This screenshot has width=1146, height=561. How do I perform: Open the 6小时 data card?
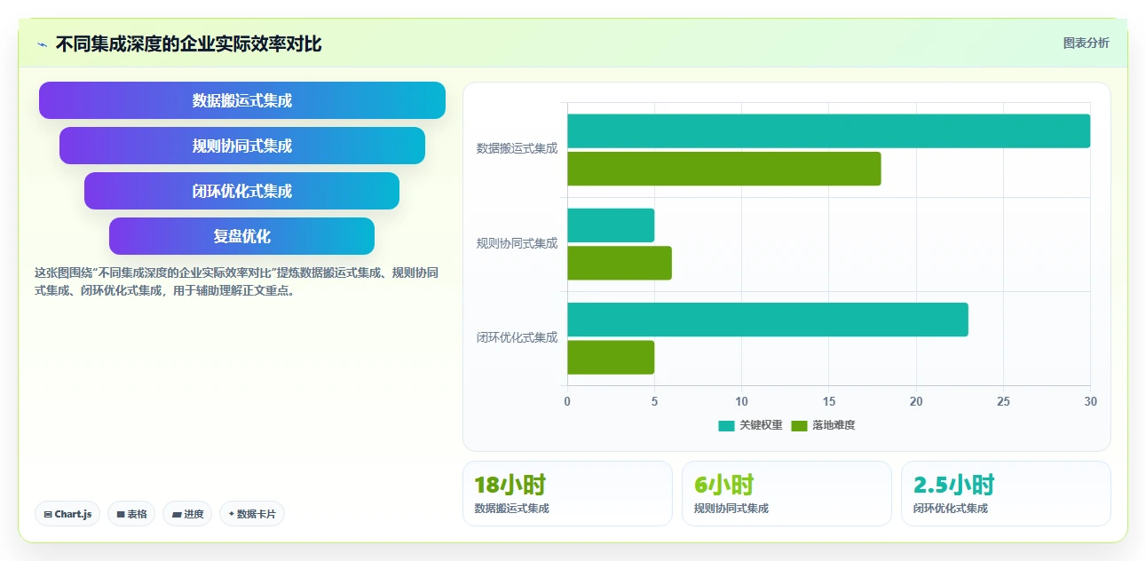tap(786, 494)
